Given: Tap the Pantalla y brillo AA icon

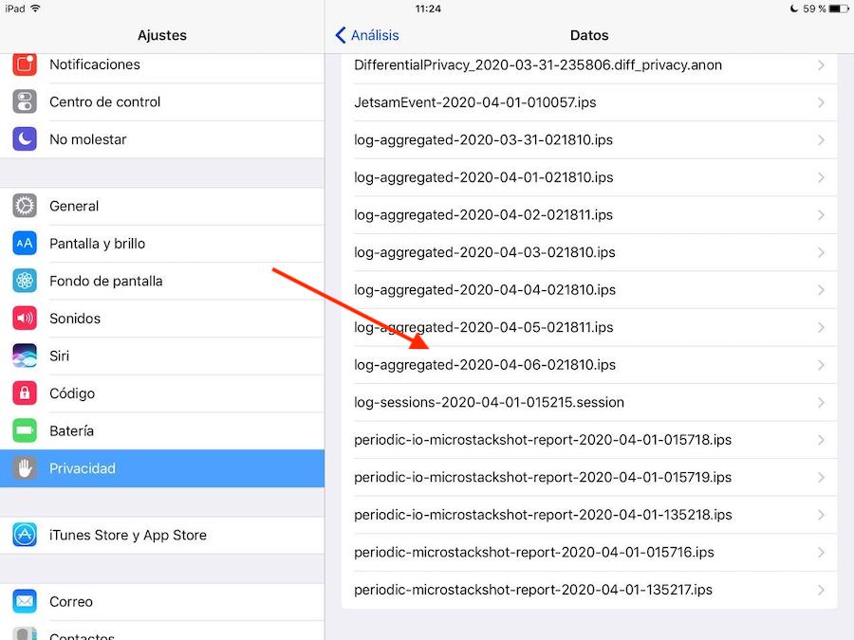Looking at the screenshot, I should [25, 244].
